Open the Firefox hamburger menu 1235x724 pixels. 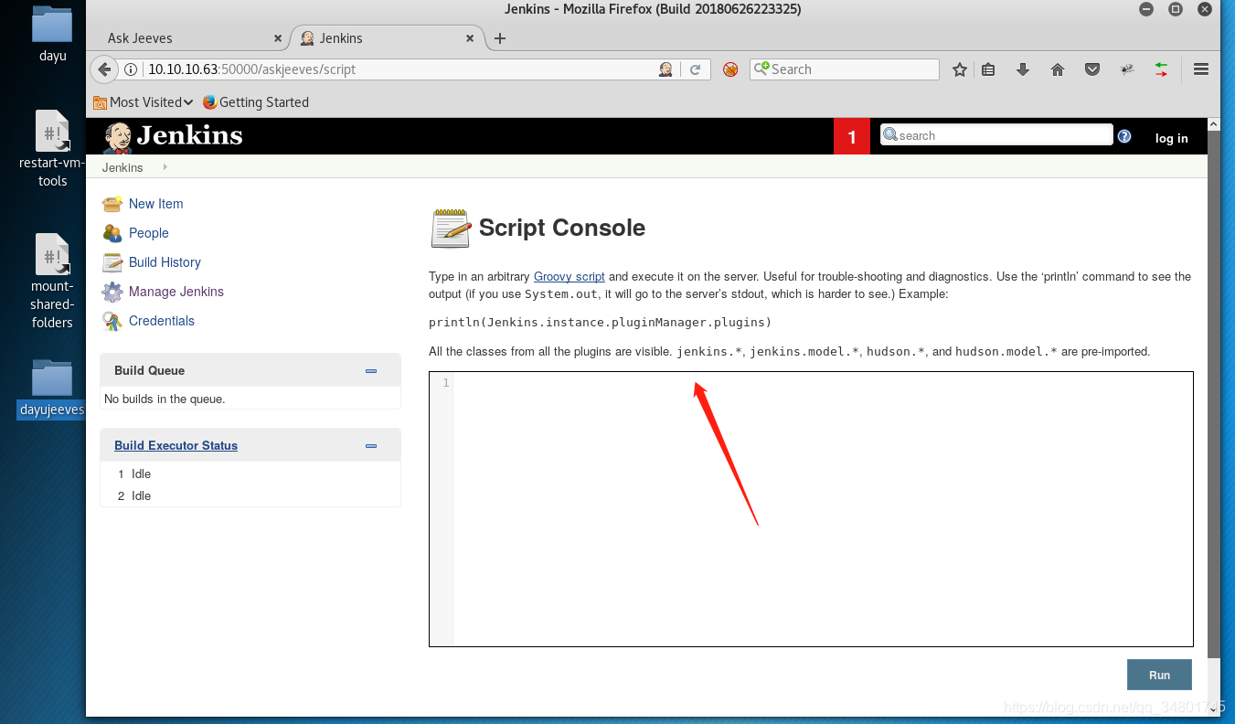coord(1201,69)
